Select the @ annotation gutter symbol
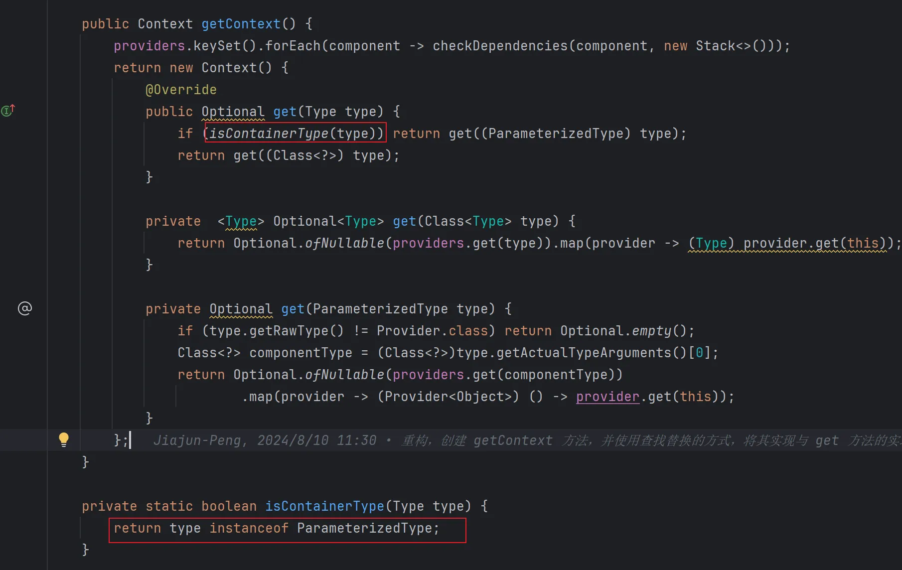Image resolution: width=902 pixels, height=570 pixels. (x=24, y=308)
